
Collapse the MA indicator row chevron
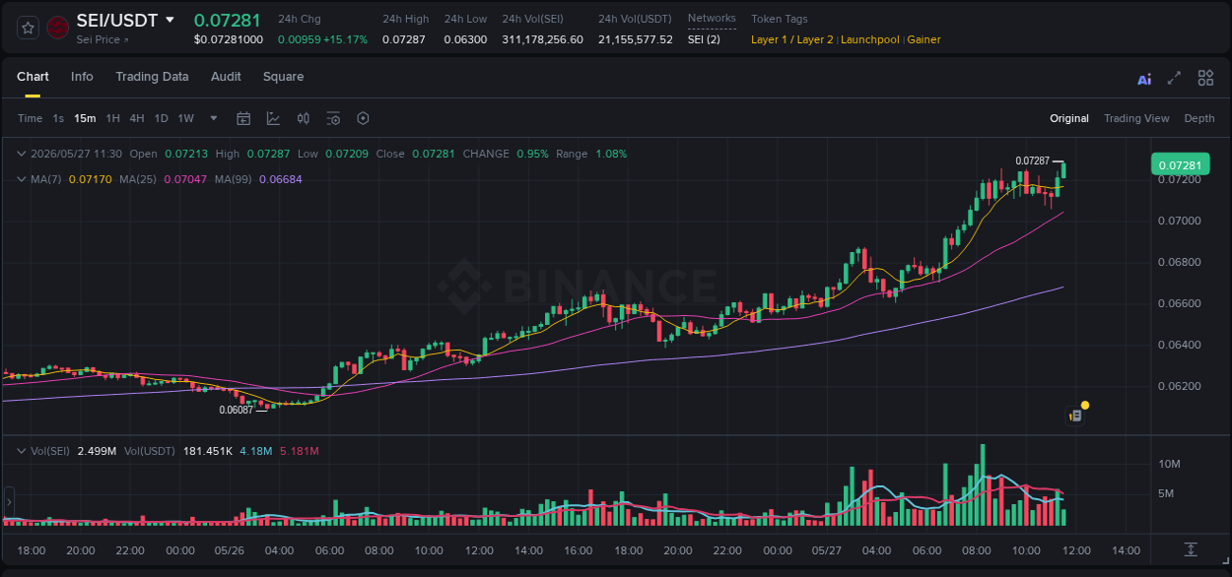21,179
